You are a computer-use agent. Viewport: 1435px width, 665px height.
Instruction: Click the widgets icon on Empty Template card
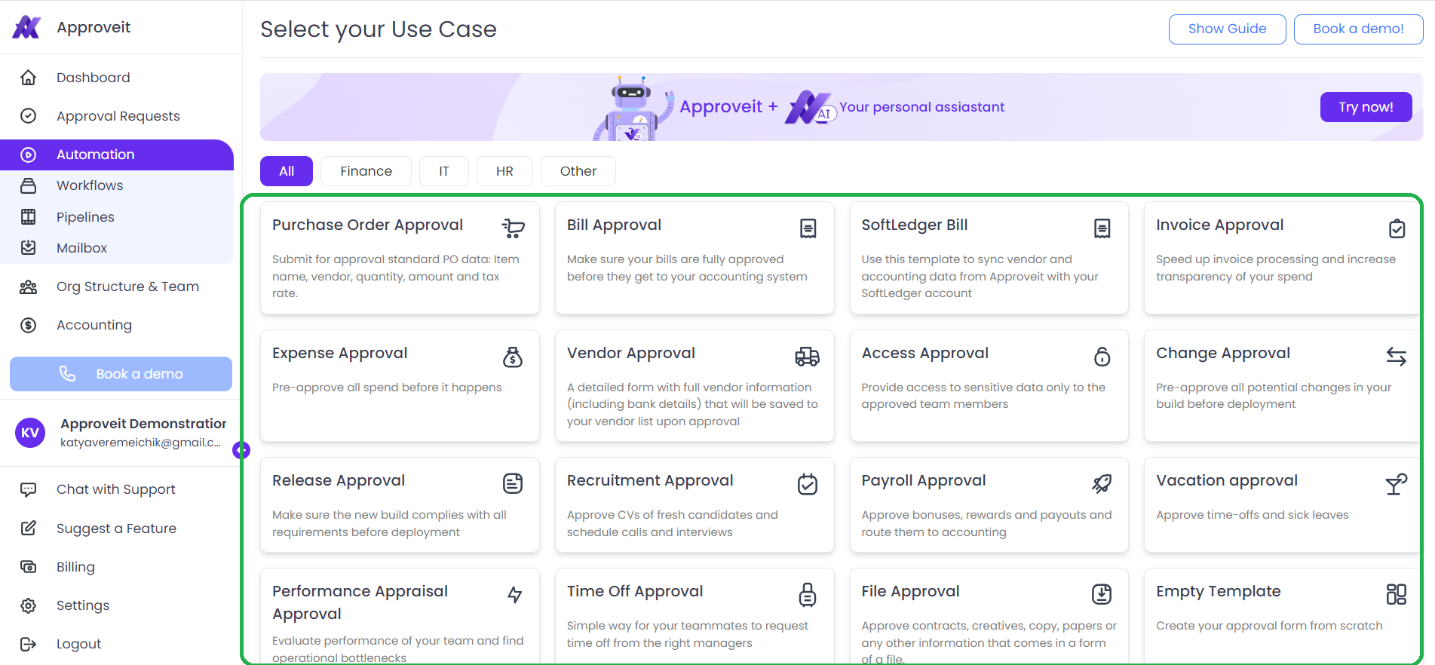point(1397,594)
